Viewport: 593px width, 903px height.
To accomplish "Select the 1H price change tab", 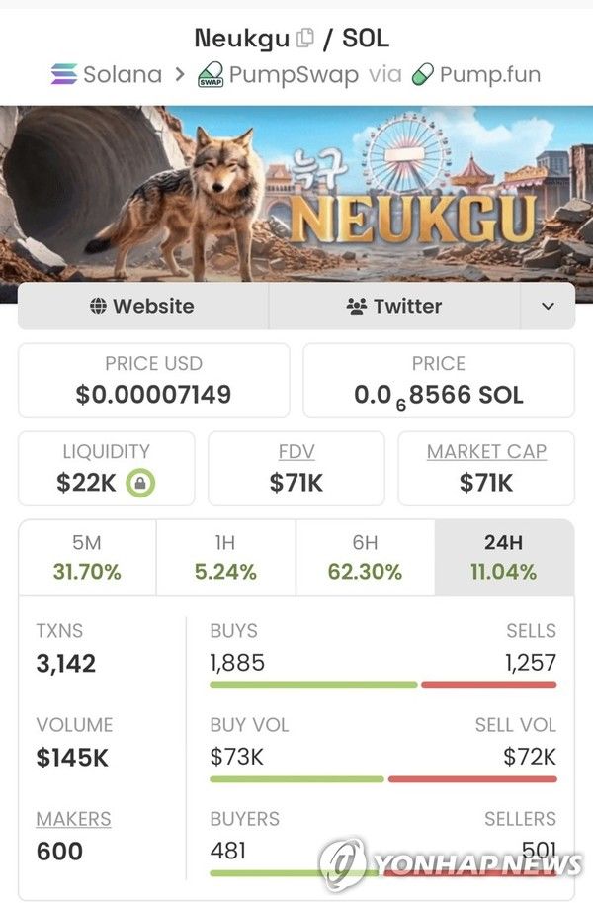I will [x=225, y=557].
